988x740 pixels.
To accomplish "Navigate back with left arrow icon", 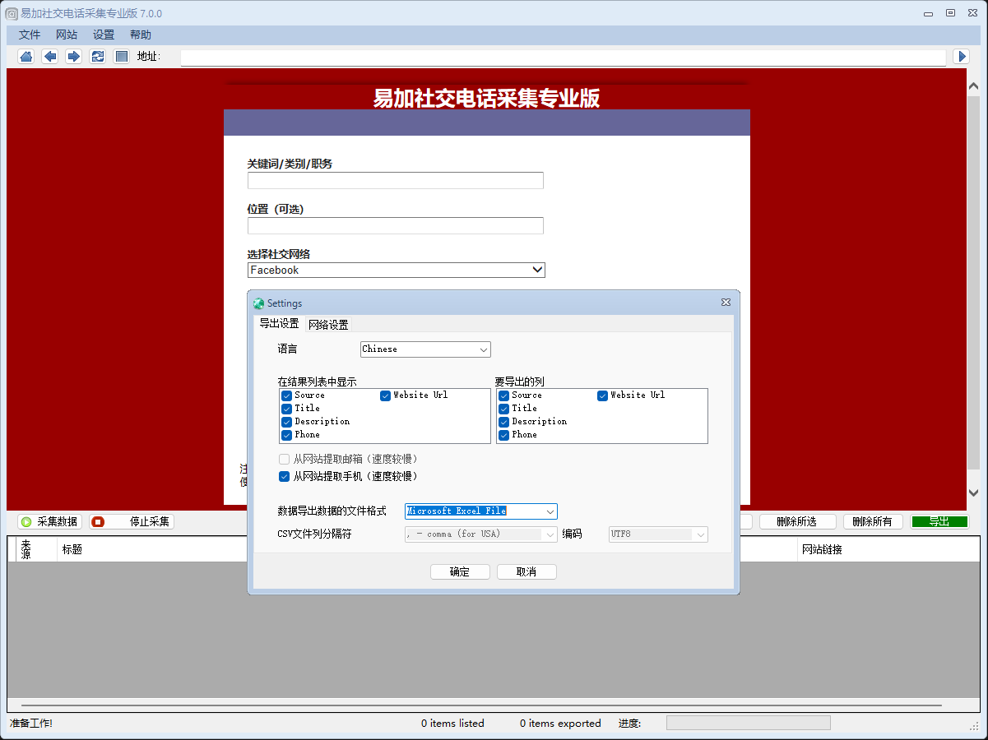I will pos(49,56).
